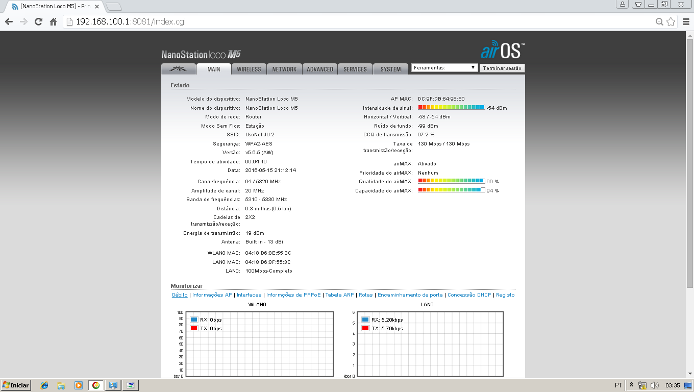
Task: Open the NETWORK tab
Action: point(284,69)
